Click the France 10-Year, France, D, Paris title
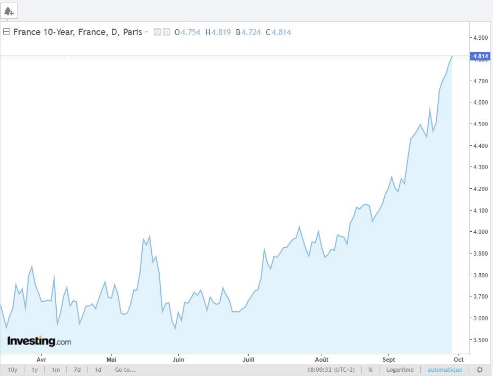The width and height of the screenshot is (493, 376). coord(77,32)
